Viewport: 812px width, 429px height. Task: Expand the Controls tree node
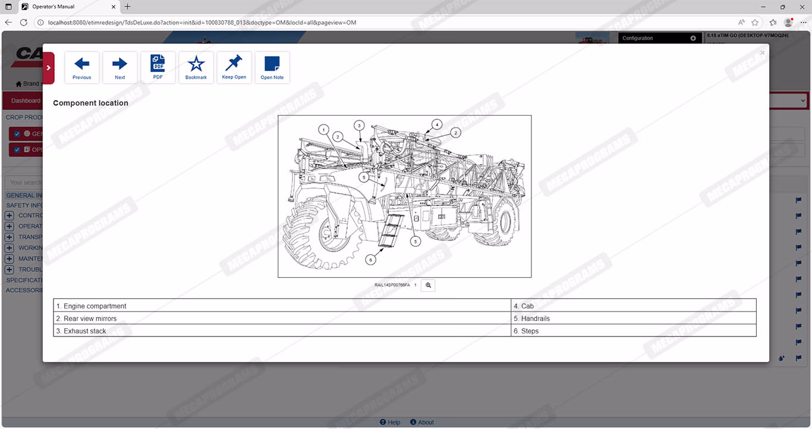[x=10, y=215]
